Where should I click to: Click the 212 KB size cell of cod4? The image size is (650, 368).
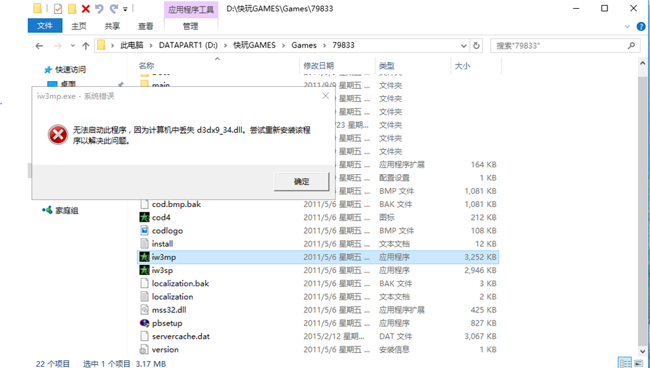(x=483, y=217)
